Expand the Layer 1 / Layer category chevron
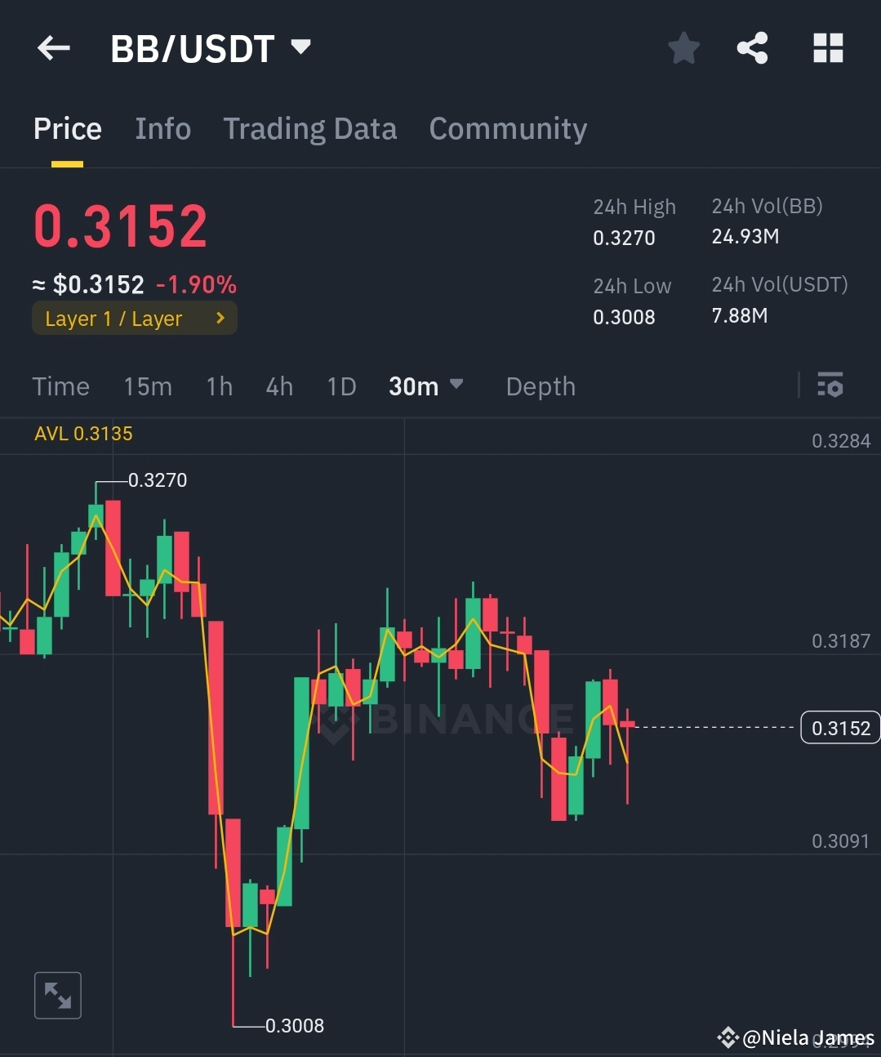The image size is (881, 1057). coord(219,319)
